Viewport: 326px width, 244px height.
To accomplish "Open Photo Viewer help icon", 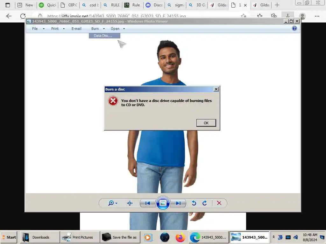I will pos(294,28).
